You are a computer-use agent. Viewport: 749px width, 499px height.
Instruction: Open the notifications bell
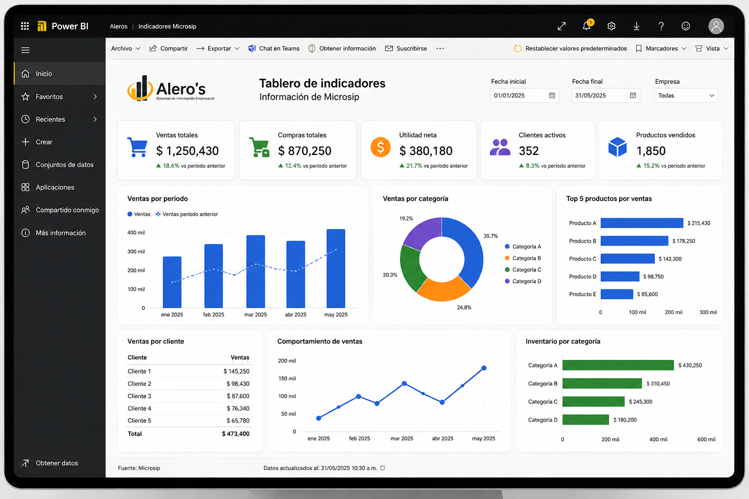click(x=587, y=26)
